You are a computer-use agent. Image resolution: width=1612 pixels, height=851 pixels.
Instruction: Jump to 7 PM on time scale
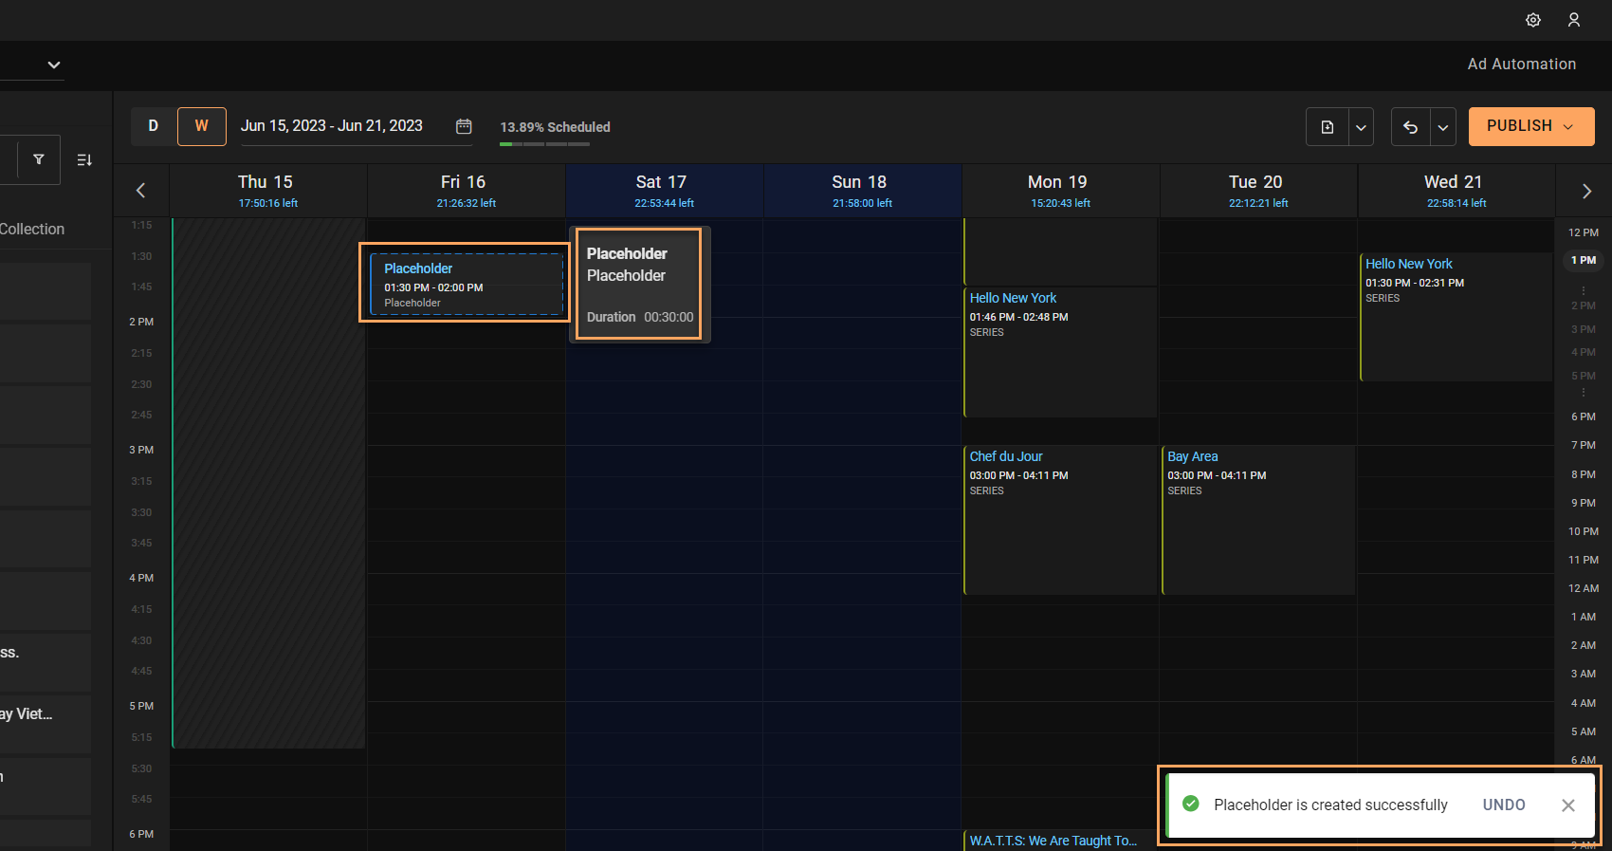click(1583, 445)
